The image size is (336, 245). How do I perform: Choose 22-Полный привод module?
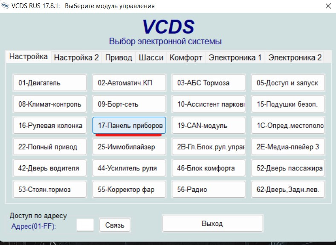point(50,147)
